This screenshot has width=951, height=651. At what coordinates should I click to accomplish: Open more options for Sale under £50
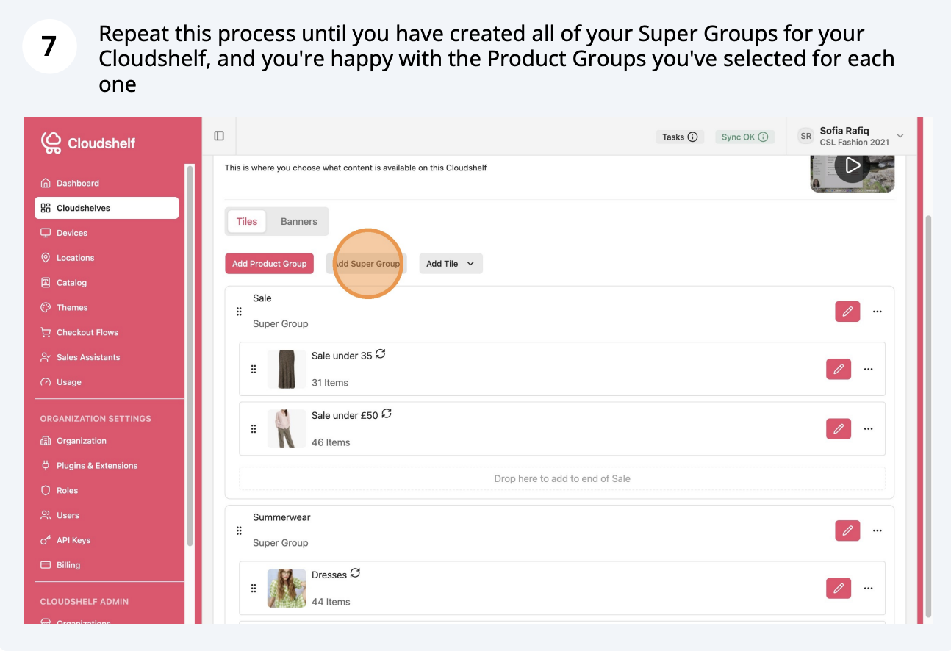869,428
